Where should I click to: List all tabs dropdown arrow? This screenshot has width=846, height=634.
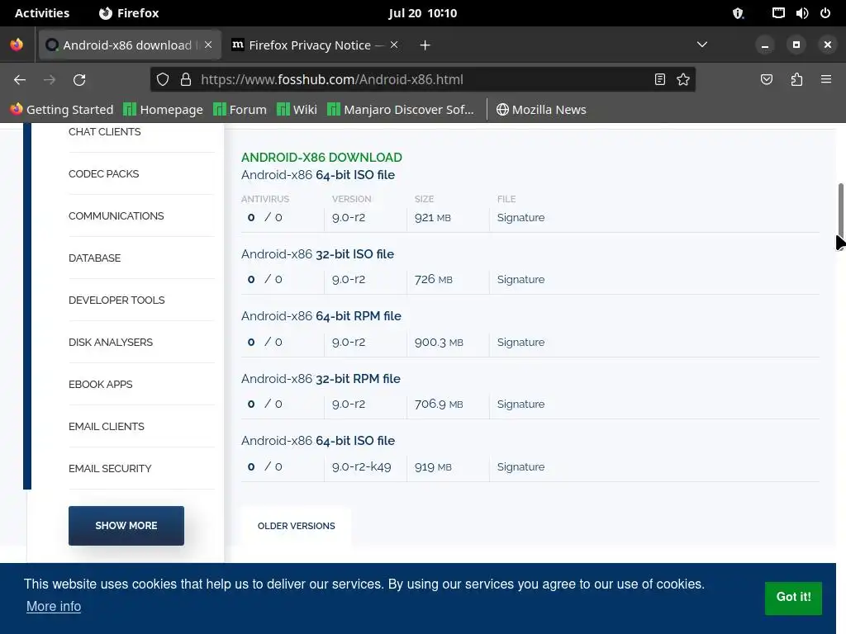tap(702, 45)
